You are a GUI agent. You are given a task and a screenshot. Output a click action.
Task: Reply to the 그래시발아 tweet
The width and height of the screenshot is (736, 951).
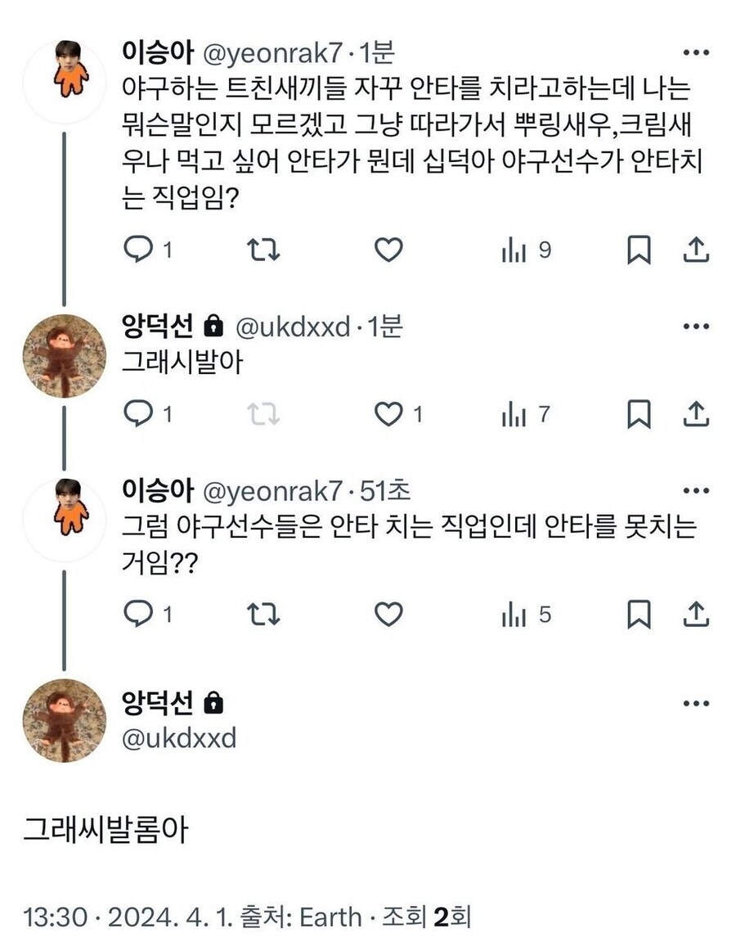point(136,415)
